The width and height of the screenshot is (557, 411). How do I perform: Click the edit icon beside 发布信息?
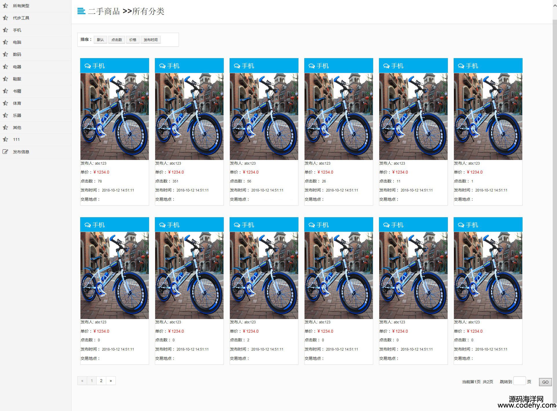[5, 152]
